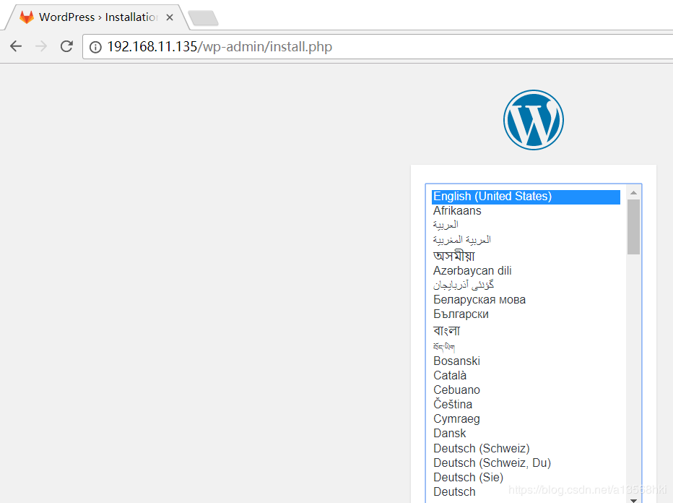This screenshot has height=503, width=673.
Task: Select گؤنئی آذربایجان language option
Action: coord(526,285)
